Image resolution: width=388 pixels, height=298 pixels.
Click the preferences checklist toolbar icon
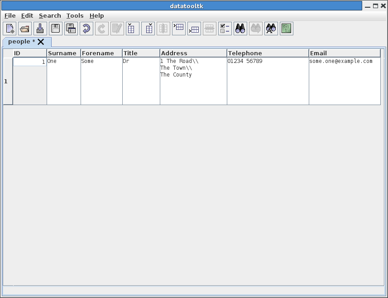225,29
